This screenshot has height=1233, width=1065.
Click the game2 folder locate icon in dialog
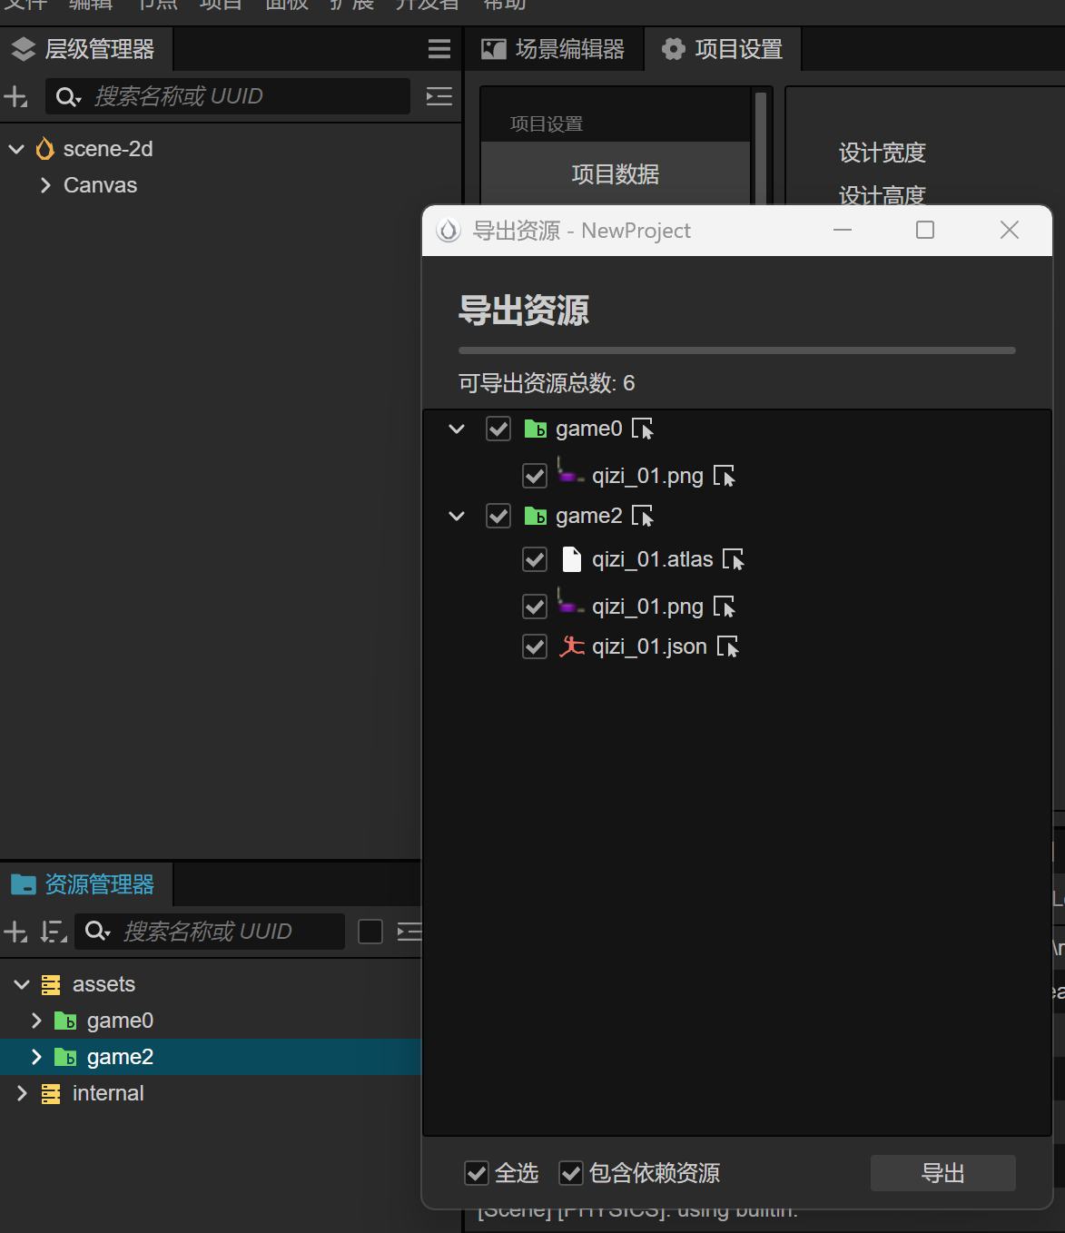[643, 516]
